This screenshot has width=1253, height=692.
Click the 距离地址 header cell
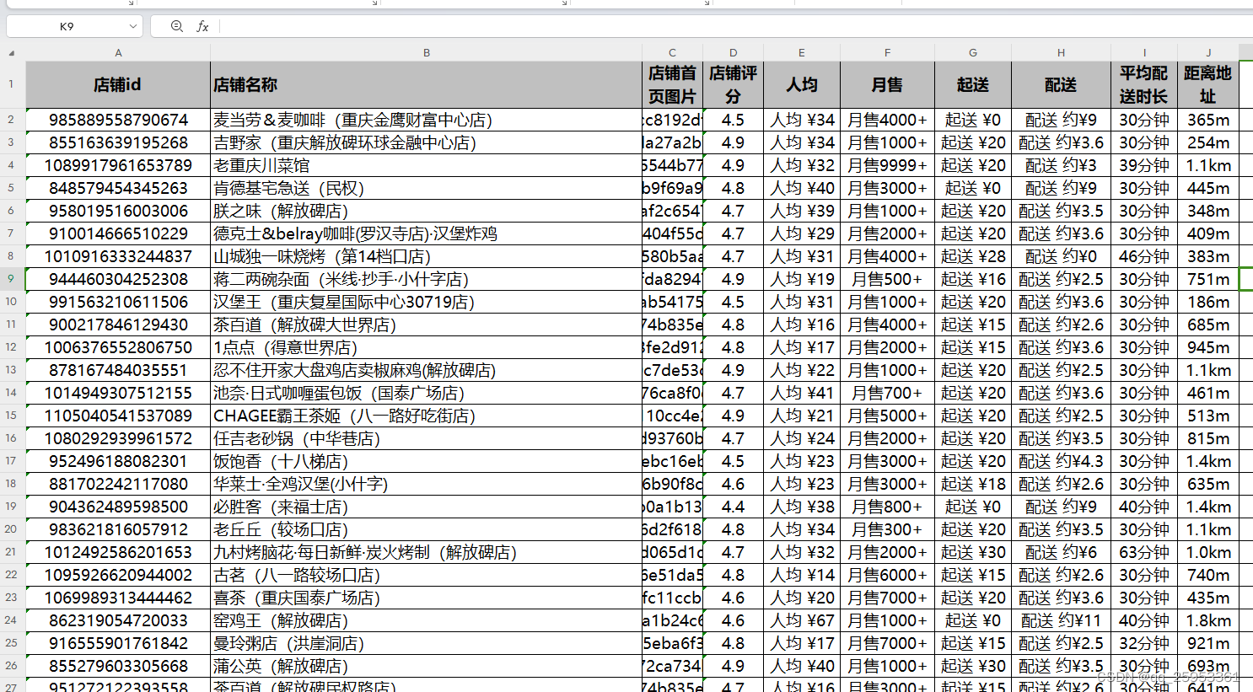point(1208,84)
